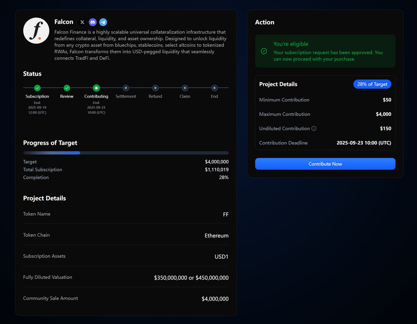Click the Progress of Target heading

pyautogui.click(x=50, y=143)
